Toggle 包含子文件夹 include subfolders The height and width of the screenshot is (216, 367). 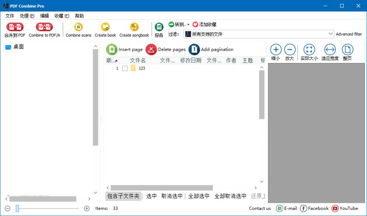pos(123,196)
